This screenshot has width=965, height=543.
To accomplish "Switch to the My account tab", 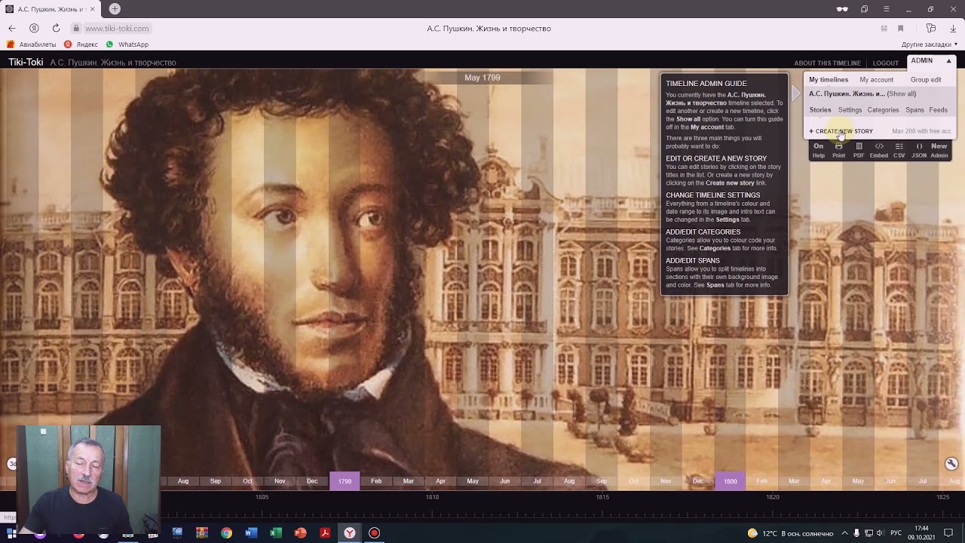I will 876,80.
